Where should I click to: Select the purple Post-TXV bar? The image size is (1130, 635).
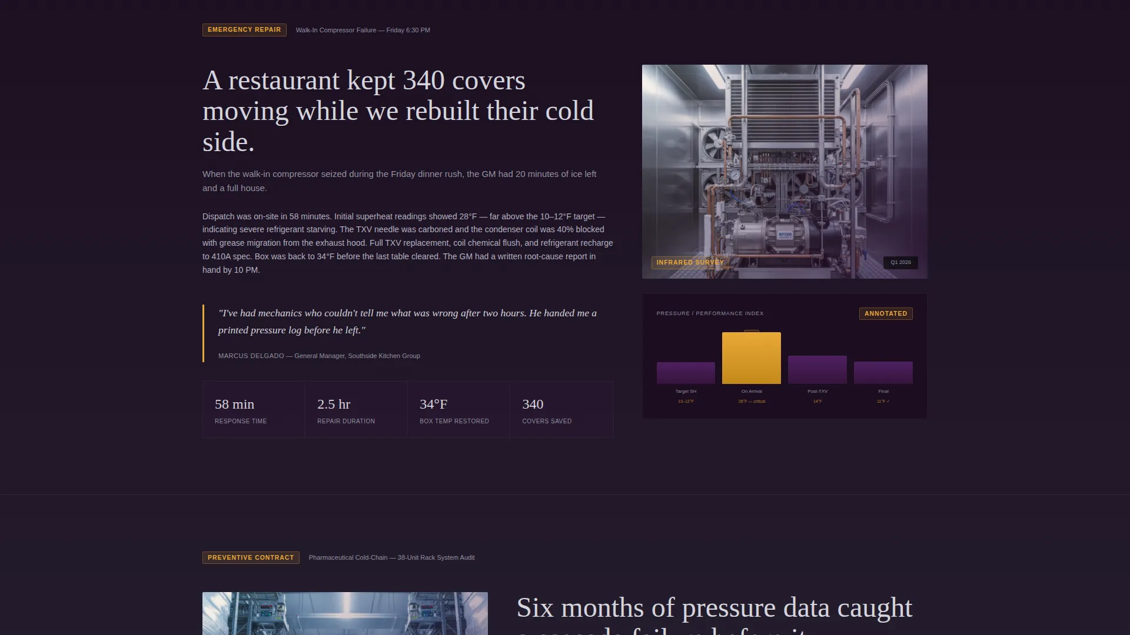pyautogui.click(x=817, y=370)
